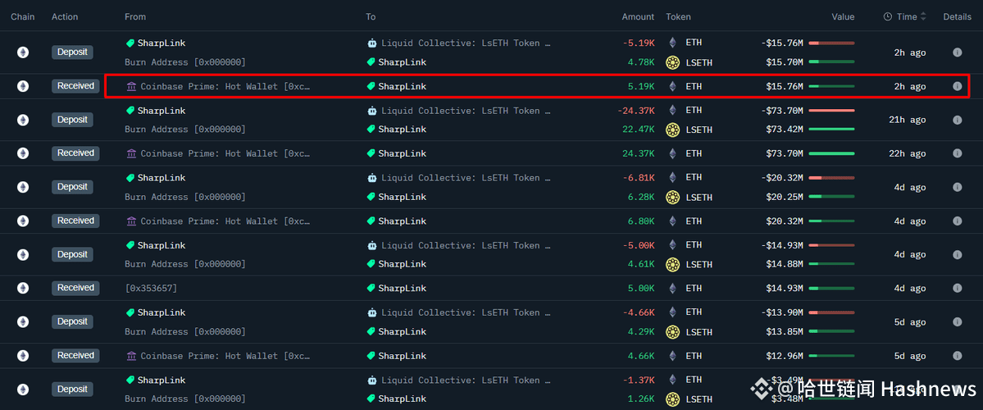Click the -1.37K ETH amount
Screen dimensions: 983x410
point(639,380)
